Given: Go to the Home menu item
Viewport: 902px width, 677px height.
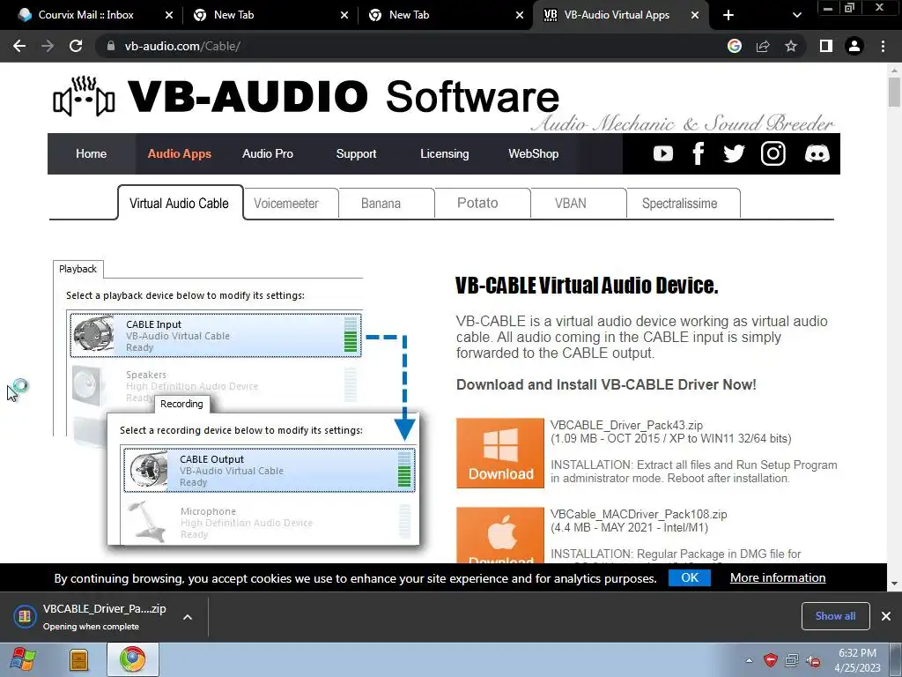Looking at the screenshot, I should pos(91,153).
